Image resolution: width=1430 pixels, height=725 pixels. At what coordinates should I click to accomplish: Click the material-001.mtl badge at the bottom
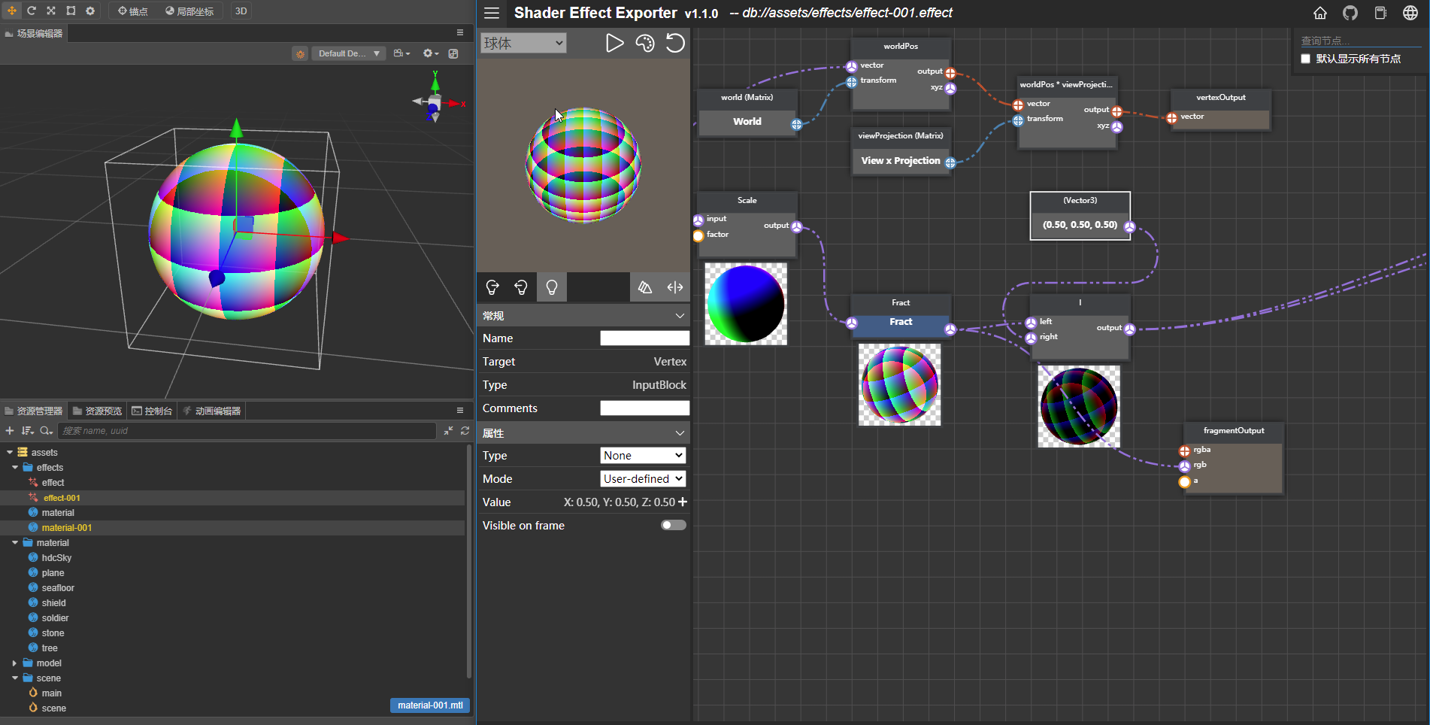429,705
